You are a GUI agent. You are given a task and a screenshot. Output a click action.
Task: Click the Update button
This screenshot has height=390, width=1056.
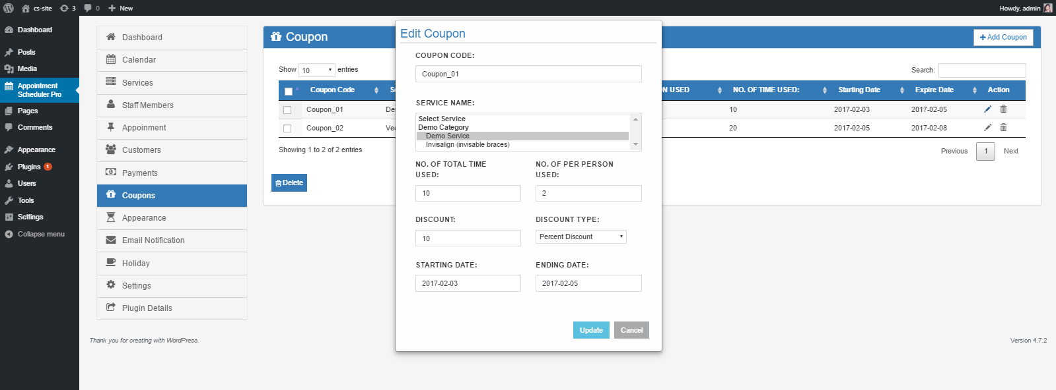click(590, 330)
